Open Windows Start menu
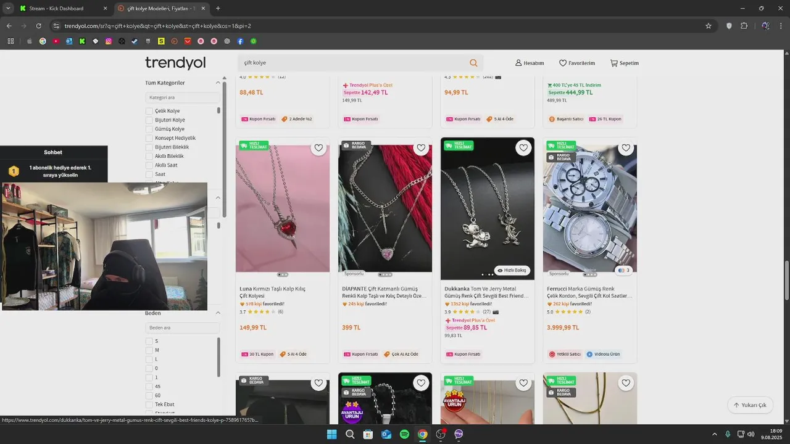 point(331,434)
